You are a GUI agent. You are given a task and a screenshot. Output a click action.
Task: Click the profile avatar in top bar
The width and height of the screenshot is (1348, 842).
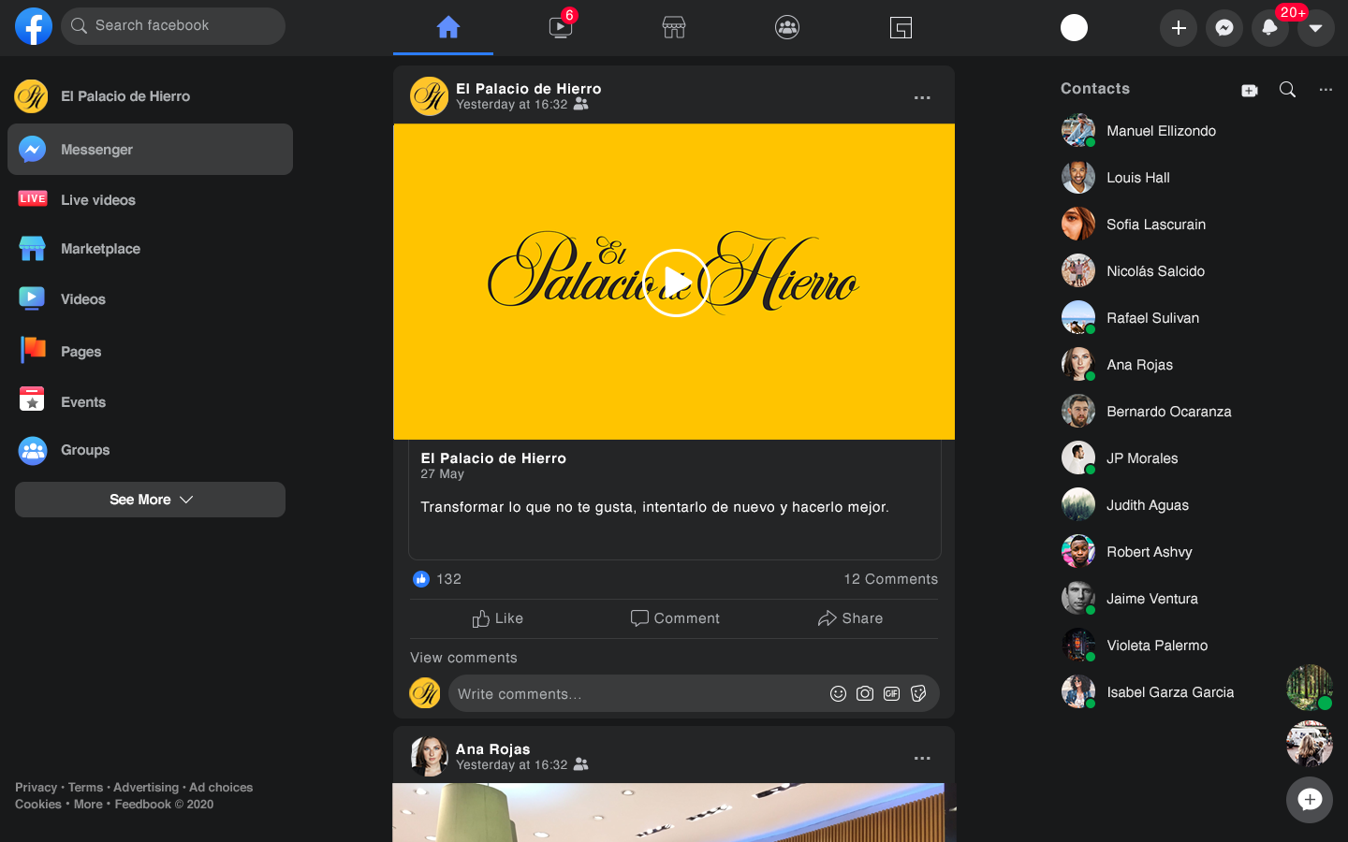pyautogui.click(x=1074, y=28)
